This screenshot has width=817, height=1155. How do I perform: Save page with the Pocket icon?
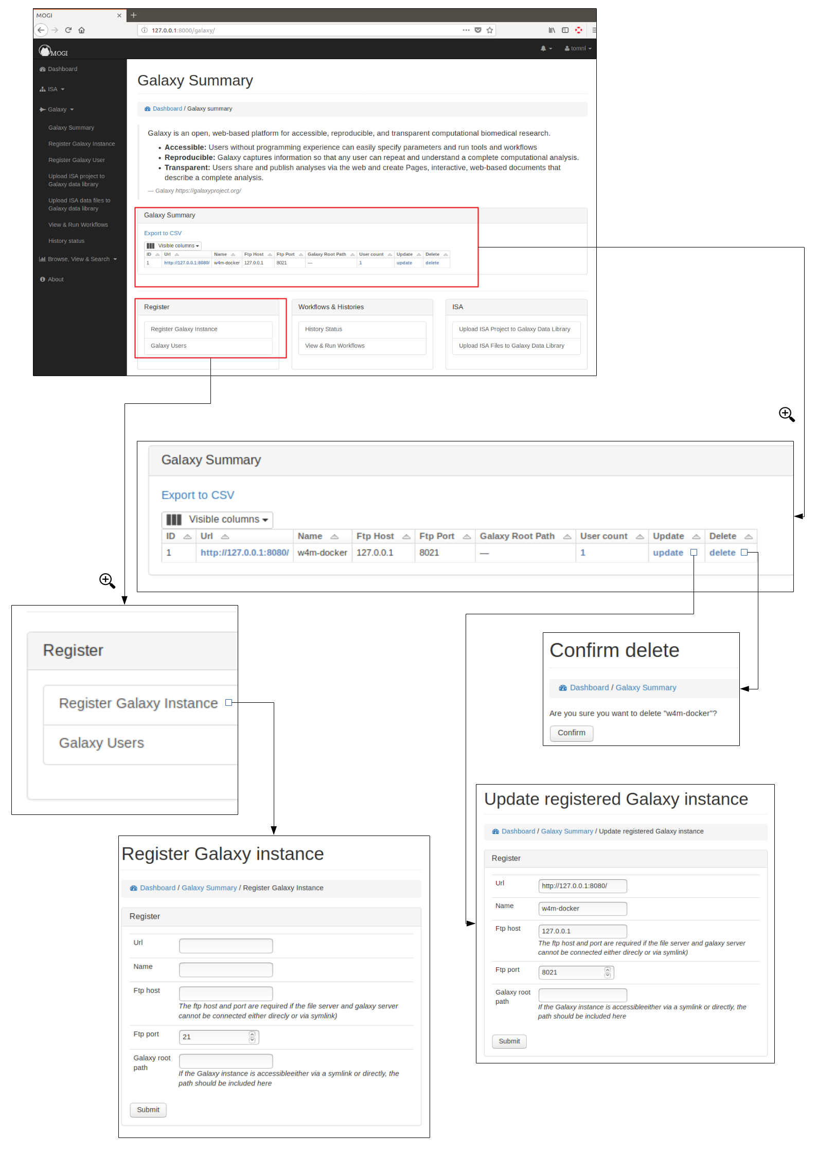tap(478, 30)
